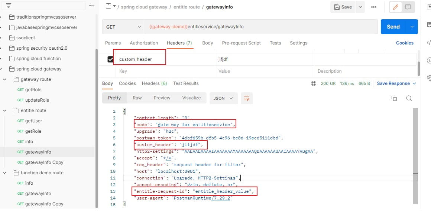Open the Cookies link under Send

[405, 43]
